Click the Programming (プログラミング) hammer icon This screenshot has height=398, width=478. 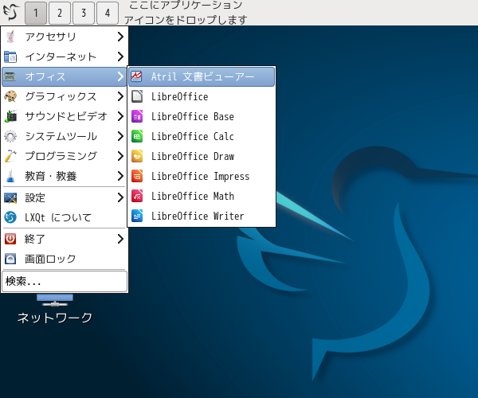(x=10, y=156)
